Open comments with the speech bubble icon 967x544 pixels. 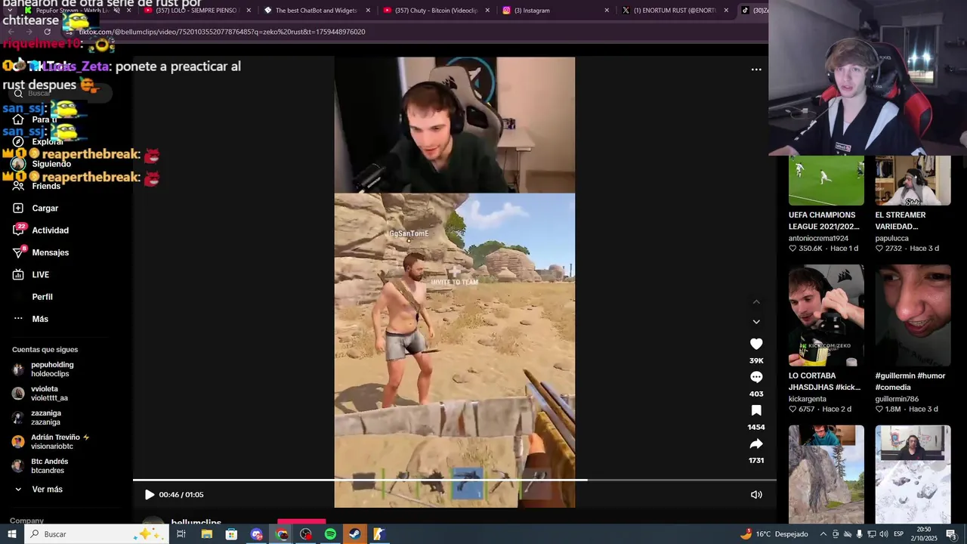tap(756, 377)
